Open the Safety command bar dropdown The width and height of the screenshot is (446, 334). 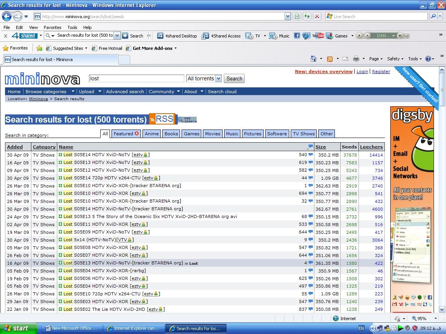tap(395, 59)
